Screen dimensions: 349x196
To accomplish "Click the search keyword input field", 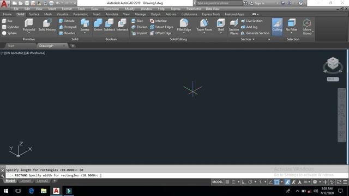I will tap(219, 3).
